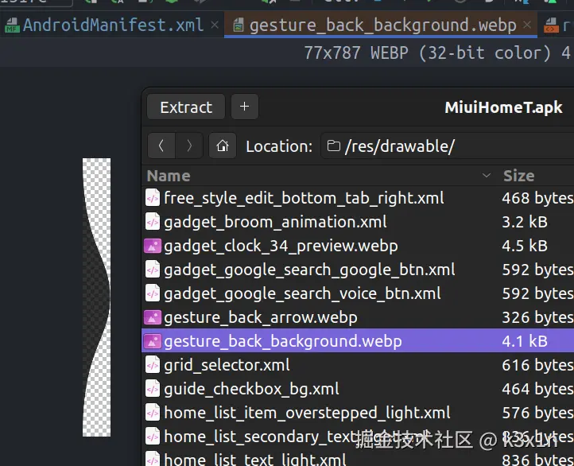
Task: Click the 4.5 kB size cell
Action: pos(525,246)
